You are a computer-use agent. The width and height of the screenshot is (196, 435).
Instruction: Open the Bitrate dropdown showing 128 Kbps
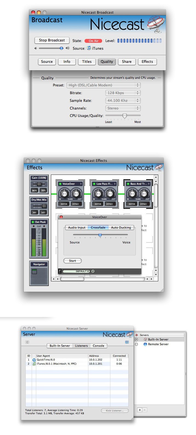pyautogui.click(x=123, y=93)
